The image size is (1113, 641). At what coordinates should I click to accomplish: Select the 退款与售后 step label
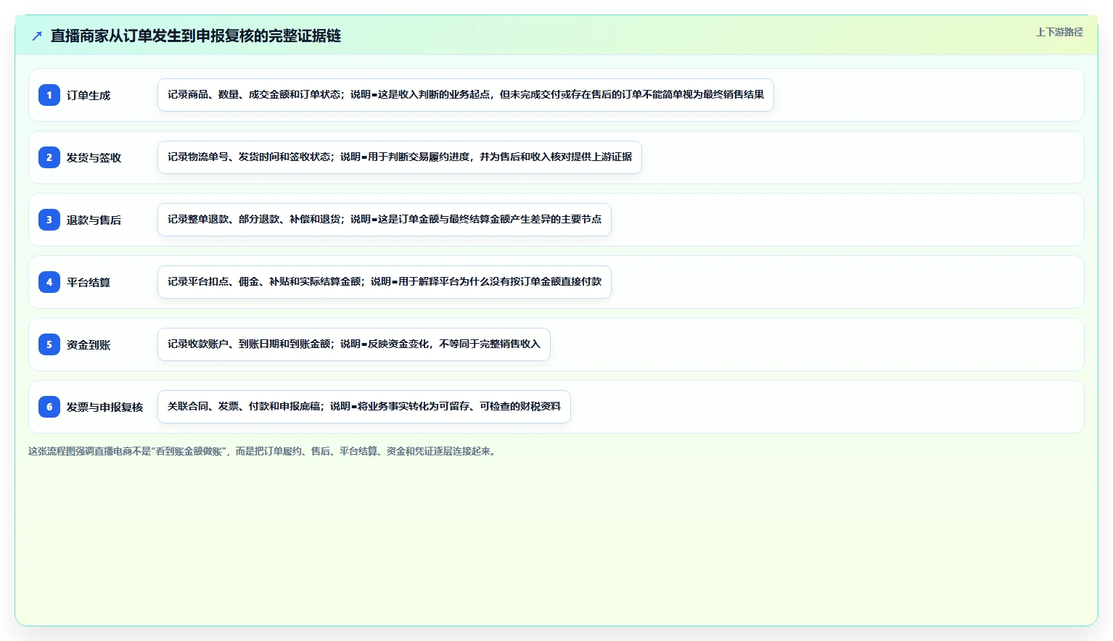point(94,220)
